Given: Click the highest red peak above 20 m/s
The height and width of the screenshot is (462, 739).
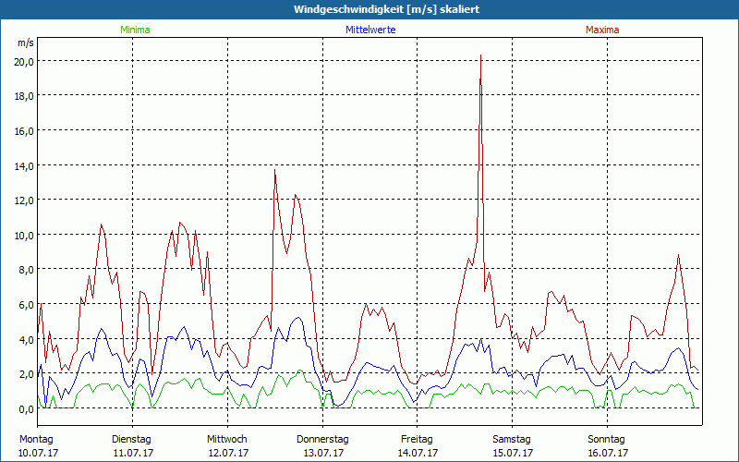Looking at the screenshot, I should 480,56.
